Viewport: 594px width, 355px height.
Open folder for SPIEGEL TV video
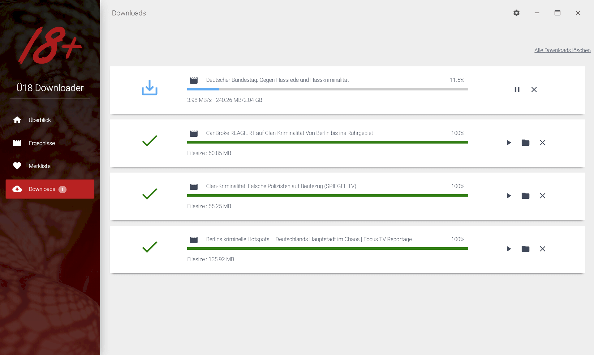(x=525, y=196)
